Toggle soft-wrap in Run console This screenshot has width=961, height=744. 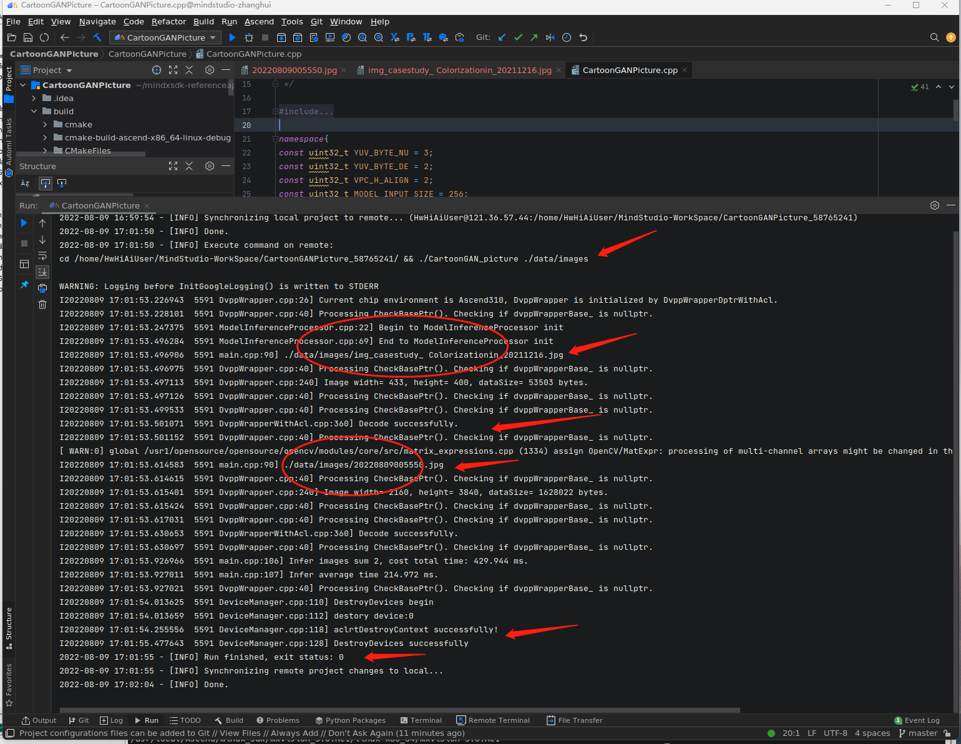pyautogui.click(x=42, y=255)
